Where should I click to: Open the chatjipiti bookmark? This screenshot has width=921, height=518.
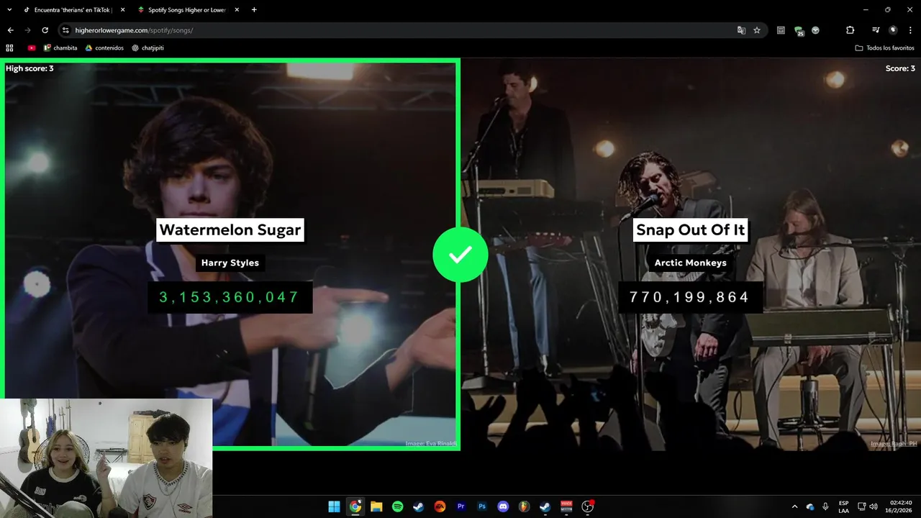pyautogui.click(x=150, y=48)
